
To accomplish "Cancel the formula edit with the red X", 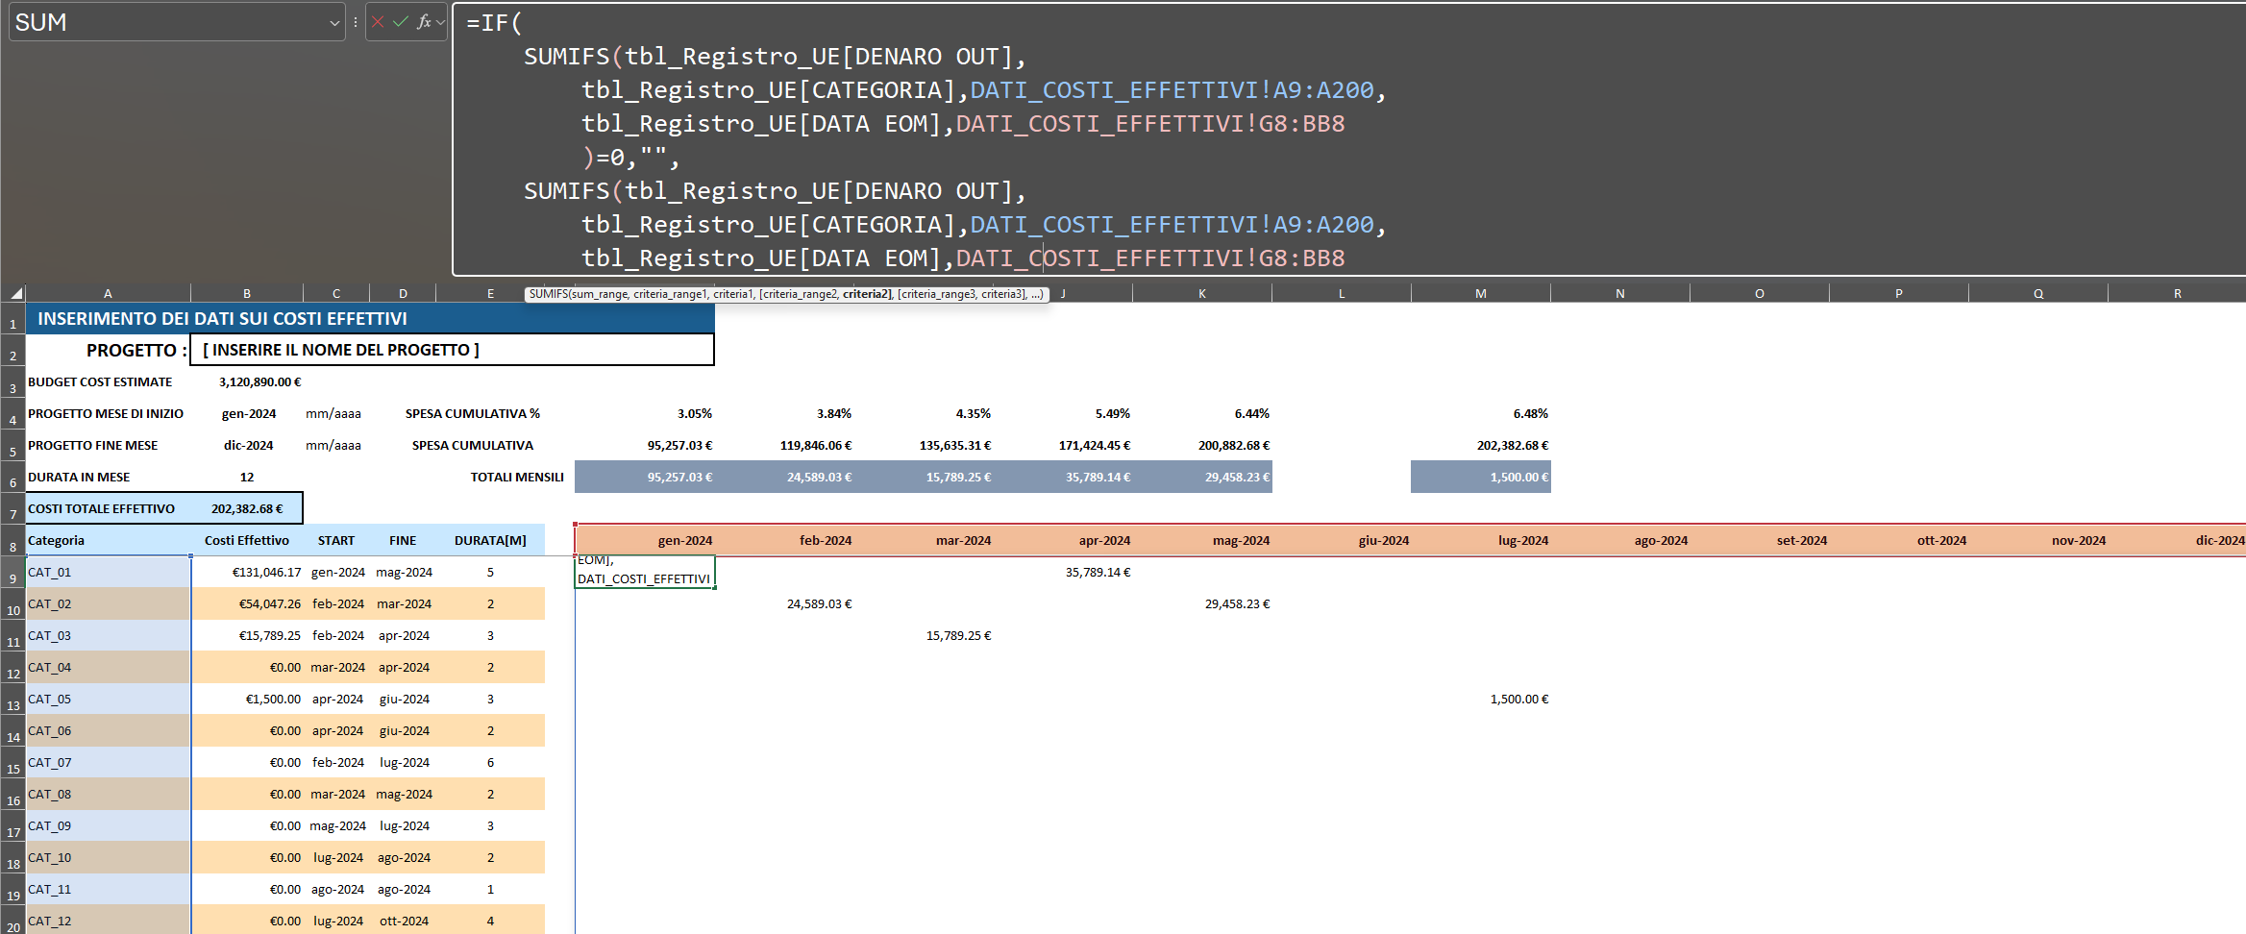I will click(x=378, y=22).
